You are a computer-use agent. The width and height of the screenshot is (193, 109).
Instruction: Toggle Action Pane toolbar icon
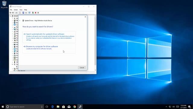tap(26, 13)
